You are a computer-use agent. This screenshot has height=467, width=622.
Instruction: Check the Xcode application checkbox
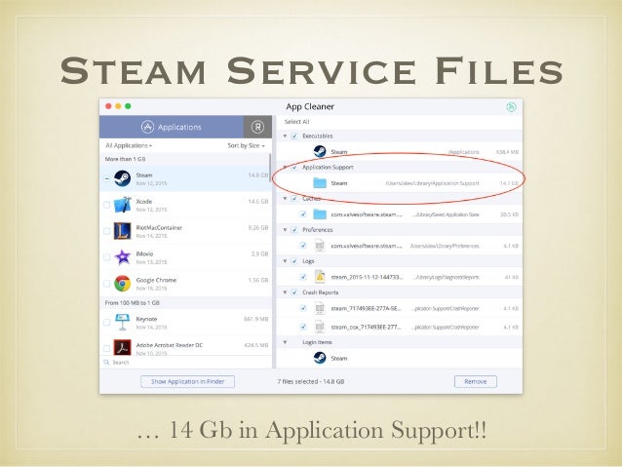pyautogui.click(x=106, y=205)
